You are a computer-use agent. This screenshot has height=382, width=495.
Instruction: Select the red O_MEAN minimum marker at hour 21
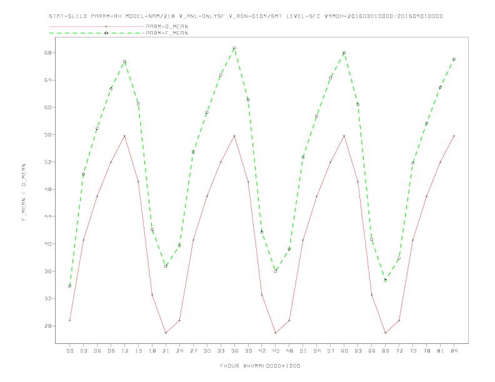pyautogui.click(x=166, y=333)
